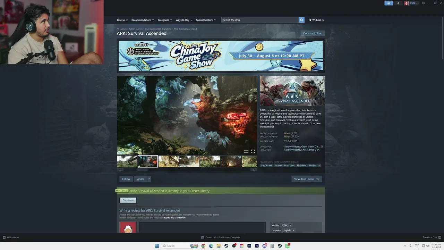Open the screenshot in fullscreen

coord(253,151)
